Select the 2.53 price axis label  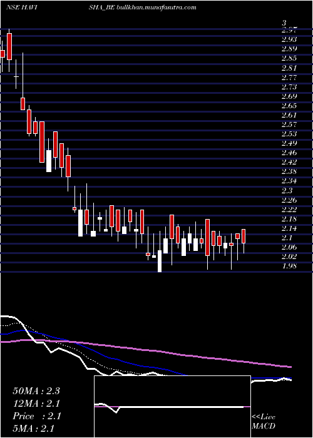coord(289,134)
